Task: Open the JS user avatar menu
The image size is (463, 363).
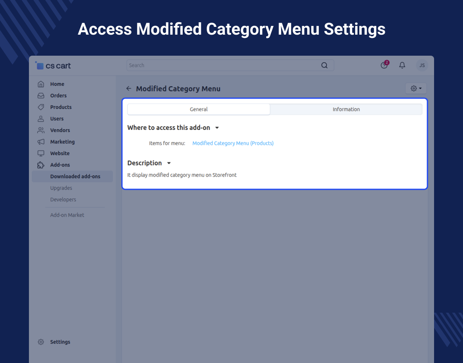Action: coord(422,66)
